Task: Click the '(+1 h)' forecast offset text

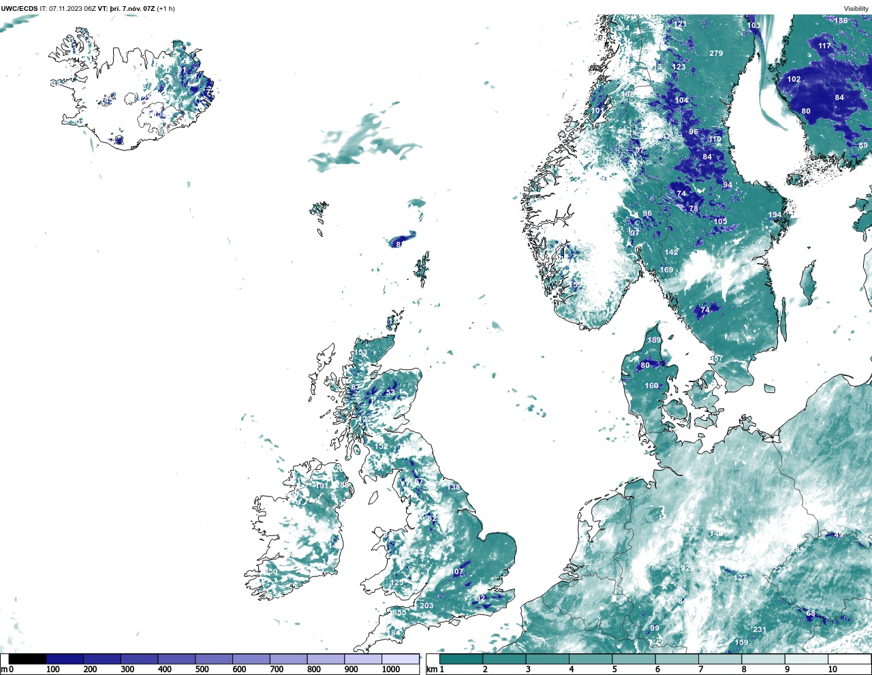Action: pos(166,9)
